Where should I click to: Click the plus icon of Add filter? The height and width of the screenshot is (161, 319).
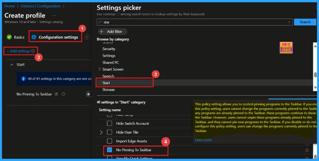[102, 31]
